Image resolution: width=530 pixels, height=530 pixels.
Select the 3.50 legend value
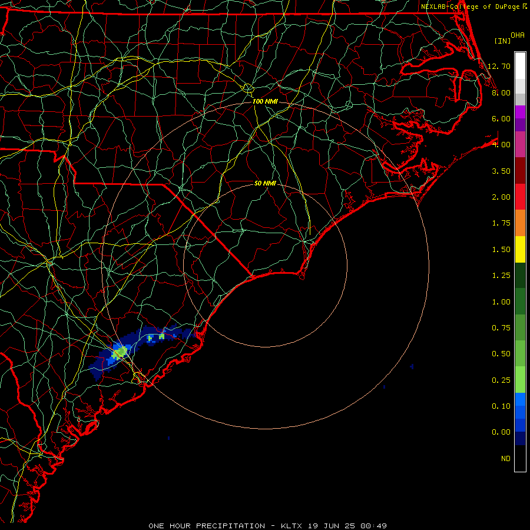[501, 171]
